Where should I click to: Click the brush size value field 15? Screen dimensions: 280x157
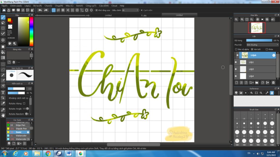tap(29, 89)
